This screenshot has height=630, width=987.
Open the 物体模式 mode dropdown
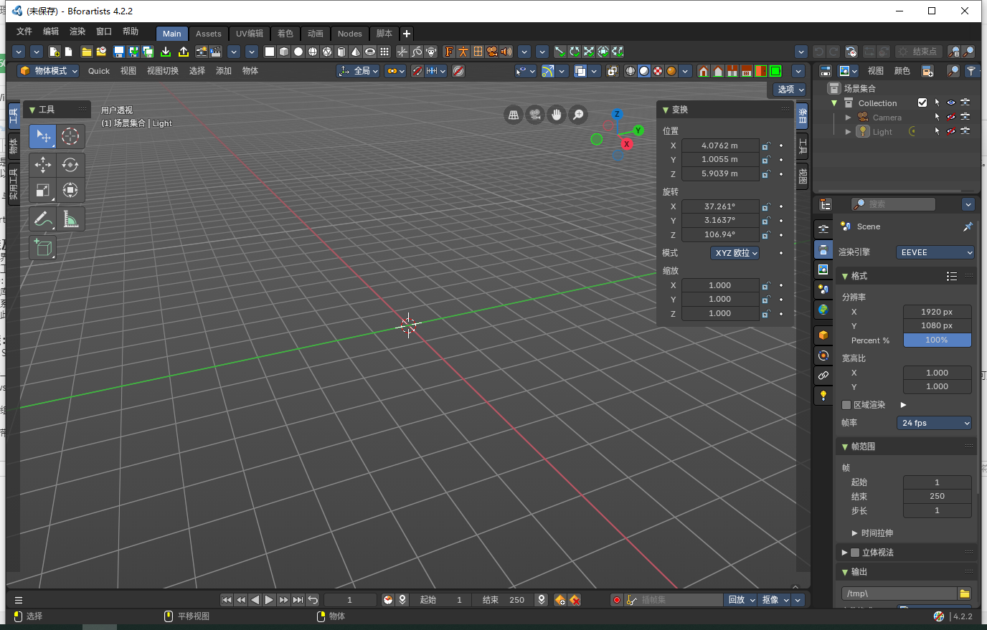[x=48, y=71]
